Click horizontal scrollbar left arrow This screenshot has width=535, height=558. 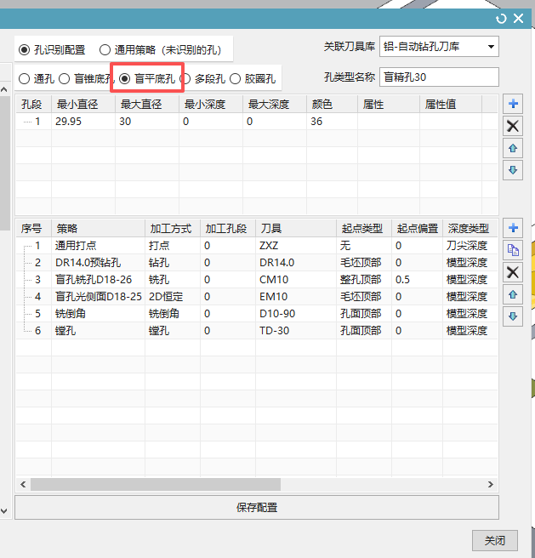click(x=23, y=484)
